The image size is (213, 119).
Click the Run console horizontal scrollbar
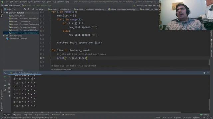coord(97,112)
